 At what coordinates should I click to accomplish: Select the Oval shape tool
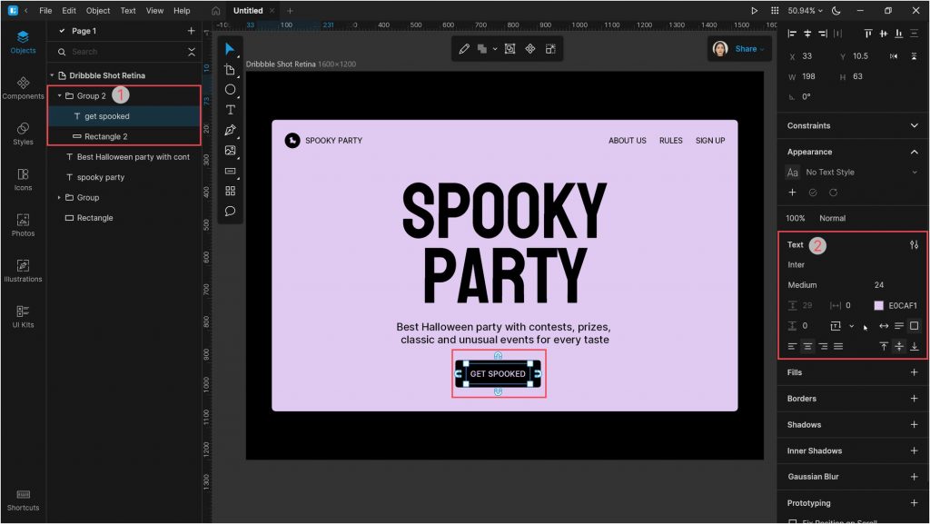(x=230, y=90)
